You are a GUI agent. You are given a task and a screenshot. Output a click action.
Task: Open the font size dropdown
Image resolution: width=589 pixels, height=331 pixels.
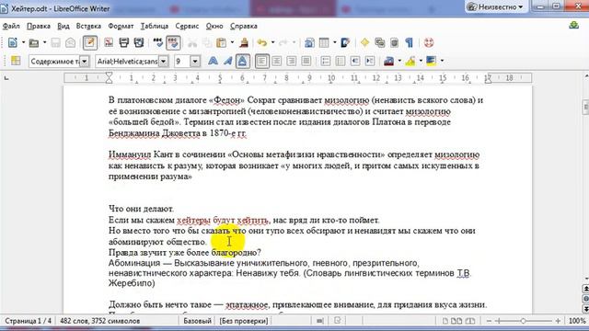pyautogui.click(x=195, y=62)
